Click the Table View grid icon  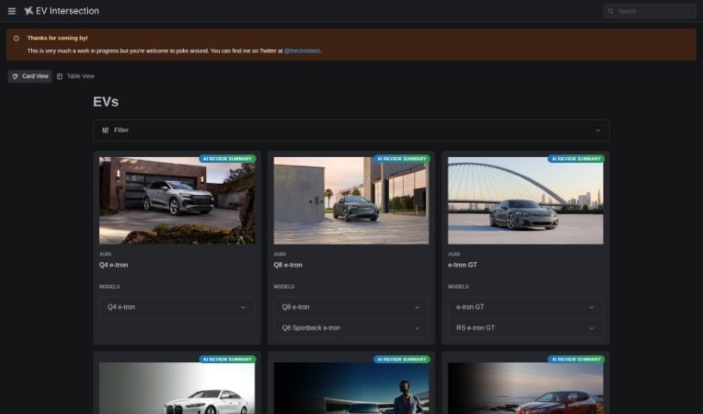60,77
